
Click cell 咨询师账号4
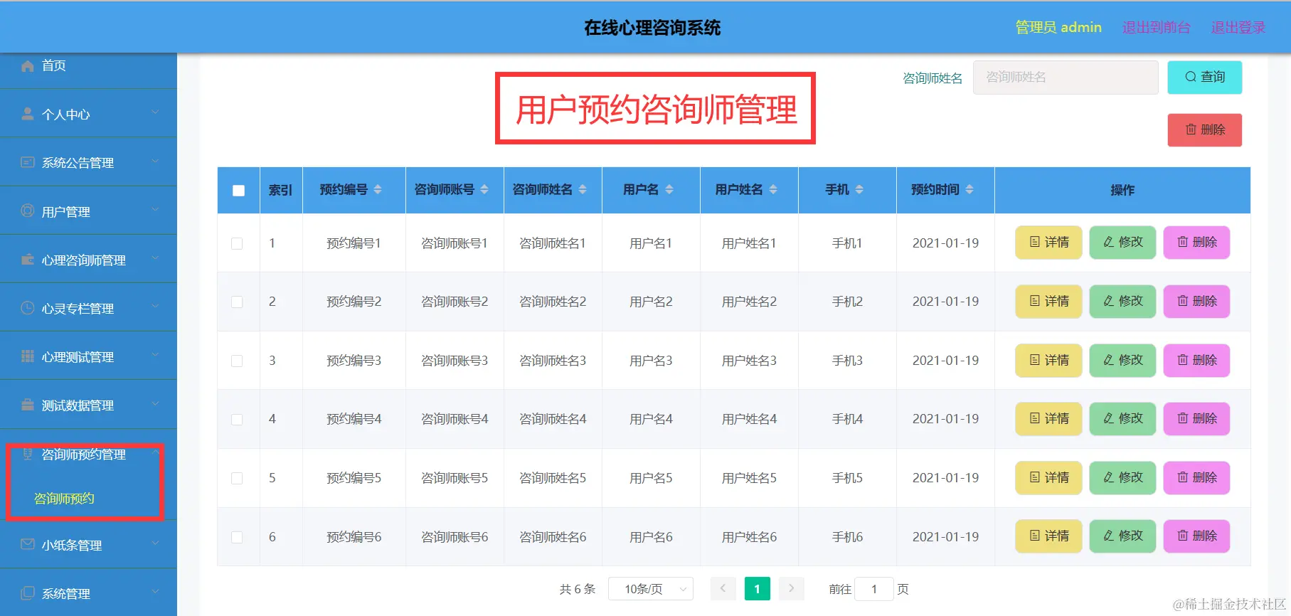pos(455,419)
